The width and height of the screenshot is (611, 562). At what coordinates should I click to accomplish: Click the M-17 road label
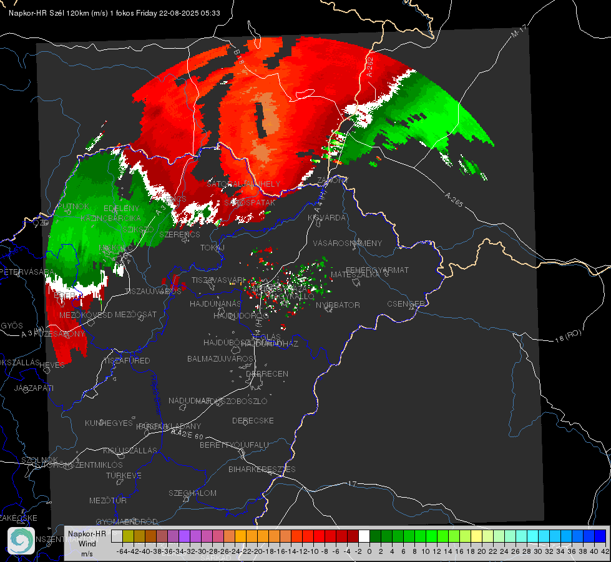tap(519, 31)
